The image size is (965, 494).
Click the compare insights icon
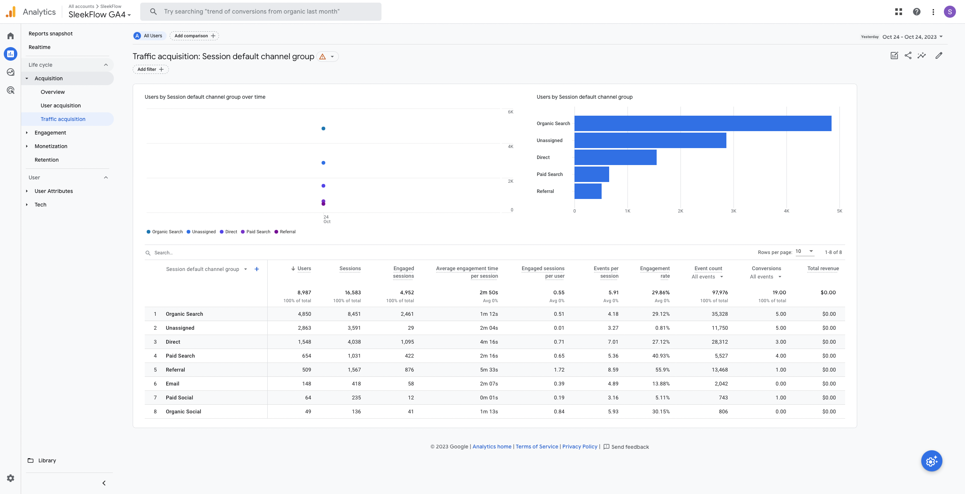923,56
